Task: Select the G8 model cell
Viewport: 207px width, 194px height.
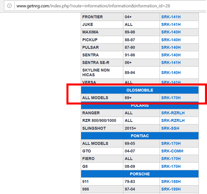Action: tap(102, 166)
